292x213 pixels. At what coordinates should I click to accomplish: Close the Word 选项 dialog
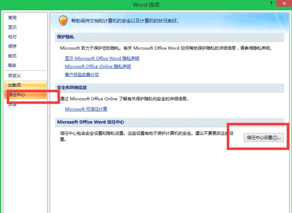(x=284, y=4)
